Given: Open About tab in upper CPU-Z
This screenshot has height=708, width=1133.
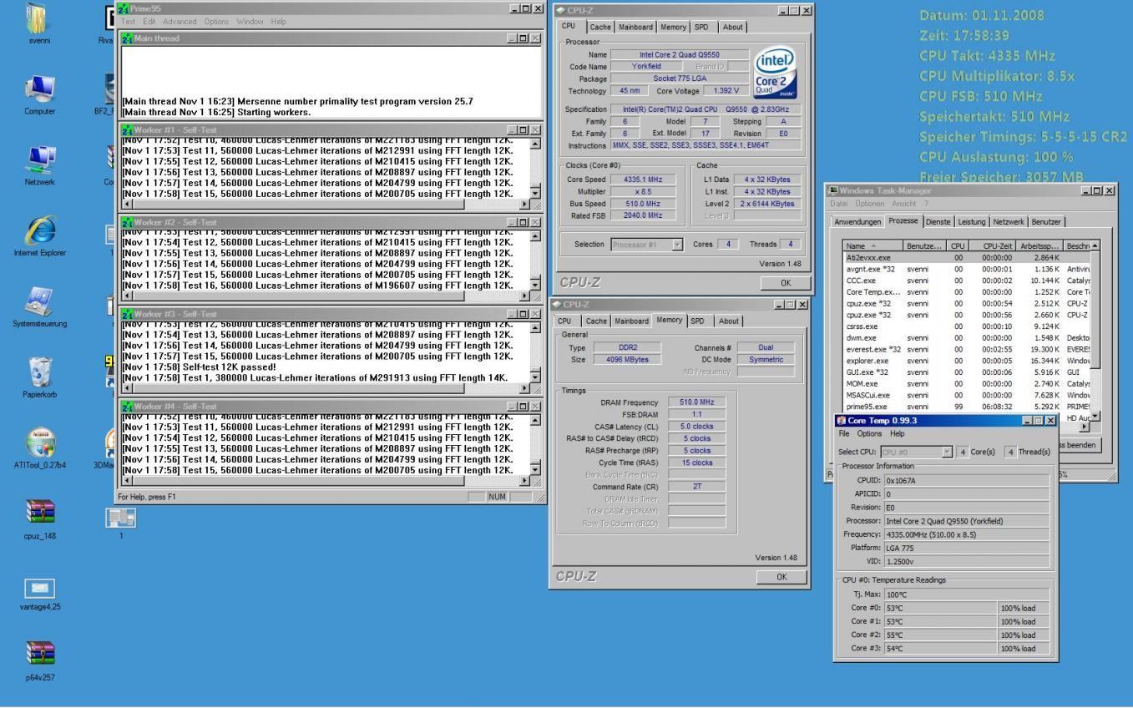Looking at the screenshot, I should click(x=732, y=27).
